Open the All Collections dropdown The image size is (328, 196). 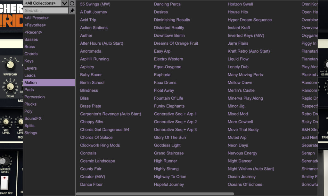click(42, 3)
